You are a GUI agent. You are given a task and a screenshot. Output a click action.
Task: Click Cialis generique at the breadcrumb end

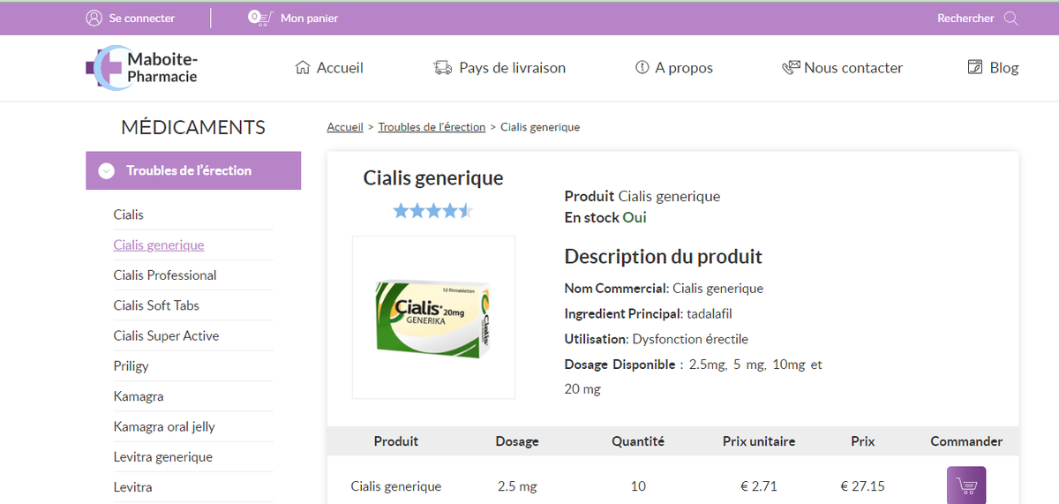click(540, 127)
